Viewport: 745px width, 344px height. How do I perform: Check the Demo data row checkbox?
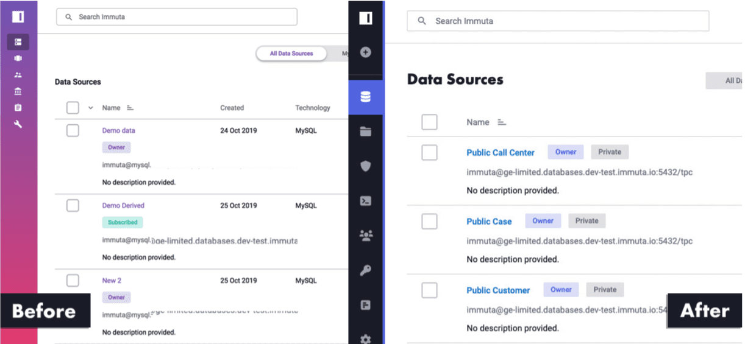(73, 130)
